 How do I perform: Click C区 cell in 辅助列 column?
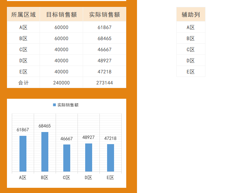tap(191, 49)
